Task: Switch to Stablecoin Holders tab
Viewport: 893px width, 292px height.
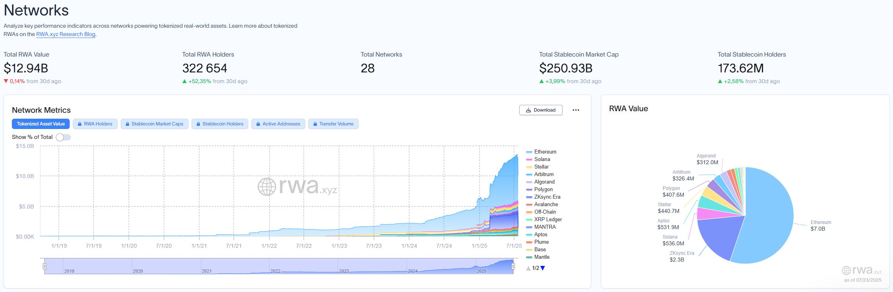Action: (x=220, y=124)
